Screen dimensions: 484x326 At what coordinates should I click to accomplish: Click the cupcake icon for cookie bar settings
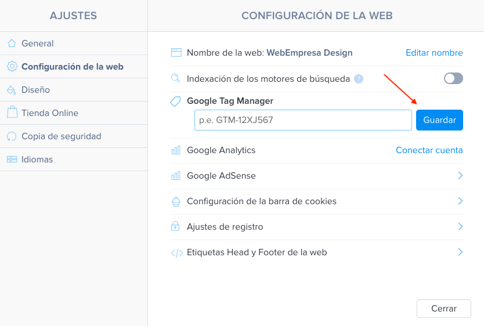coord(176,201)
